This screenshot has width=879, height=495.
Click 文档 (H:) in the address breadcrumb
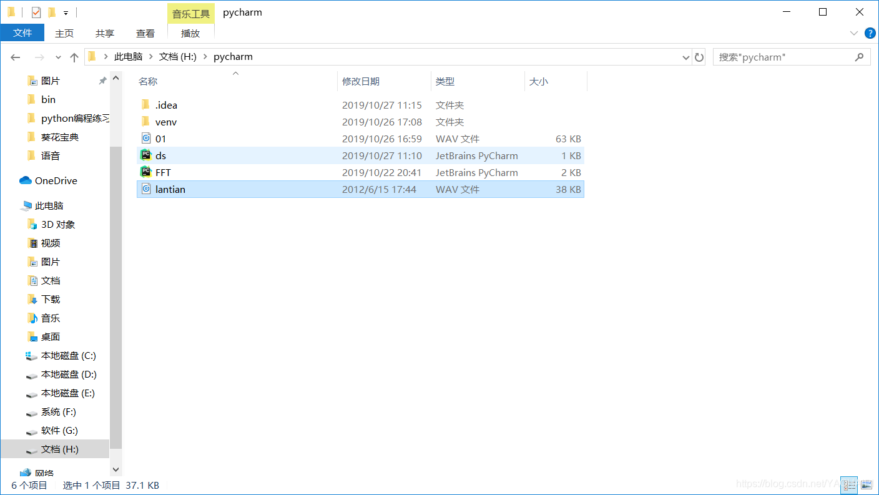pyautogui.click(x=178, y=57)
